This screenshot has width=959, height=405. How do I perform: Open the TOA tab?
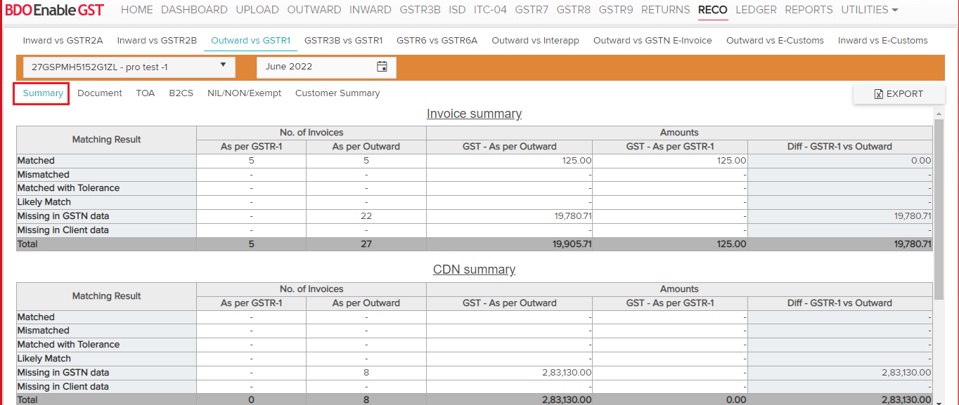146,93
